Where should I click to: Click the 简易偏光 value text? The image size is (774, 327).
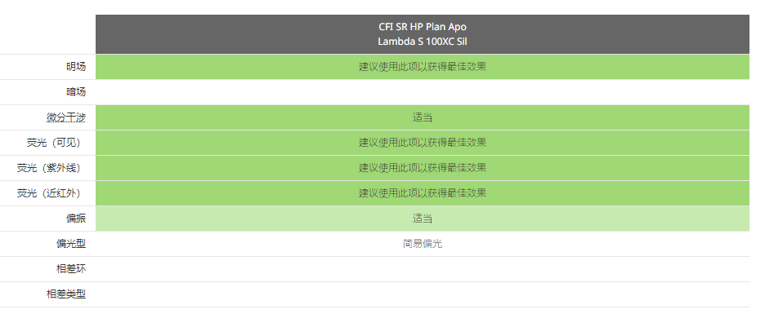pos(423,244)
